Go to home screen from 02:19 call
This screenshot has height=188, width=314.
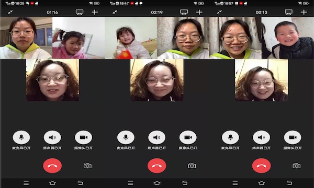tap(157, 183)
